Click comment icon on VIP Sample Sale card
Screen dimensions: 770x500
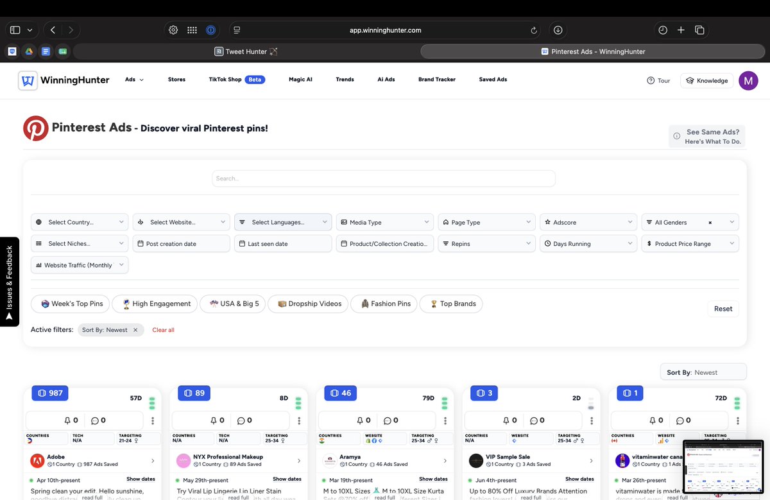click(533, 420)
